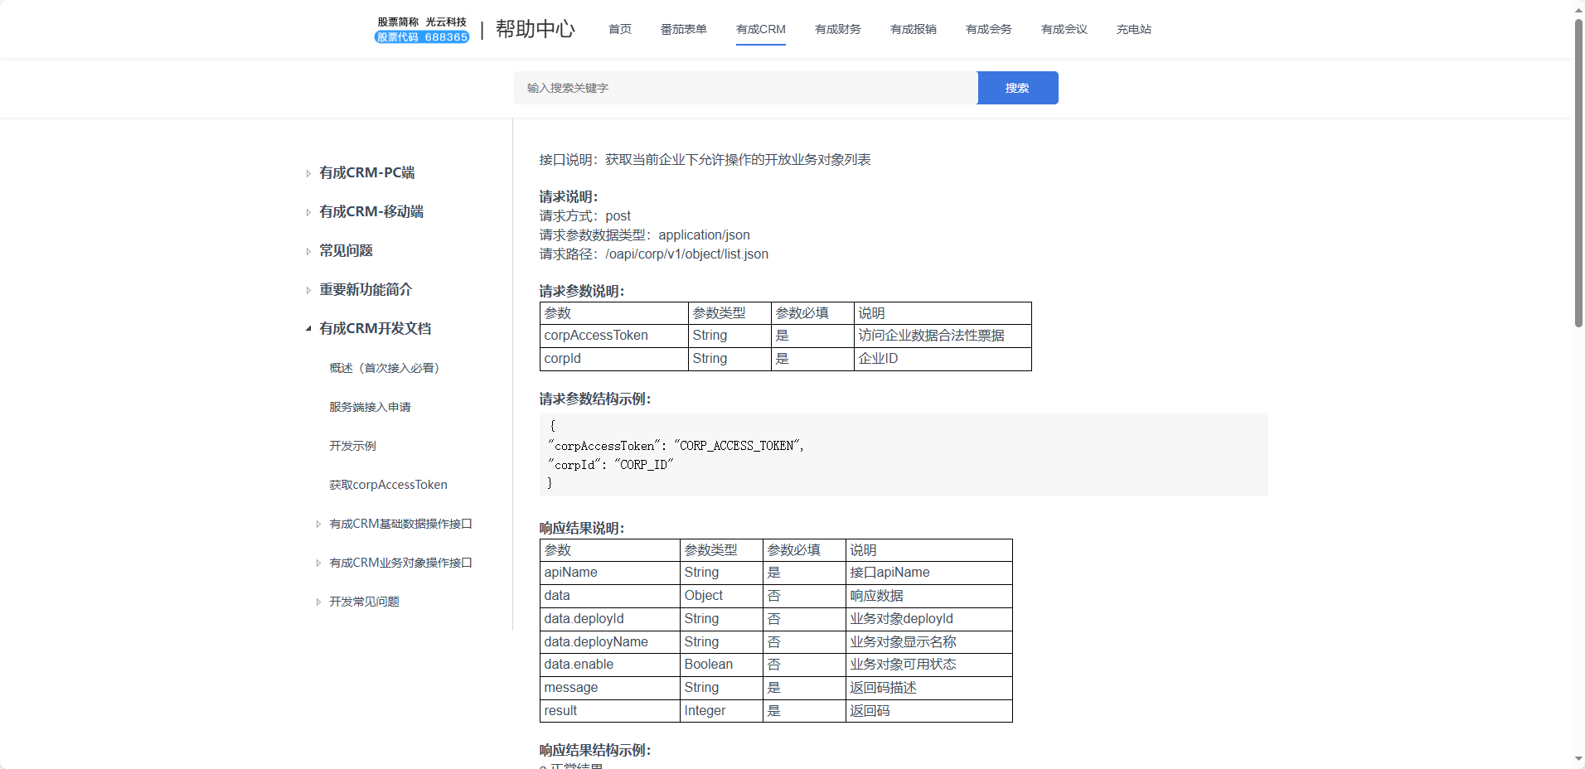
Task: Open 概述（首次接入必看） page
Action: 384,368
